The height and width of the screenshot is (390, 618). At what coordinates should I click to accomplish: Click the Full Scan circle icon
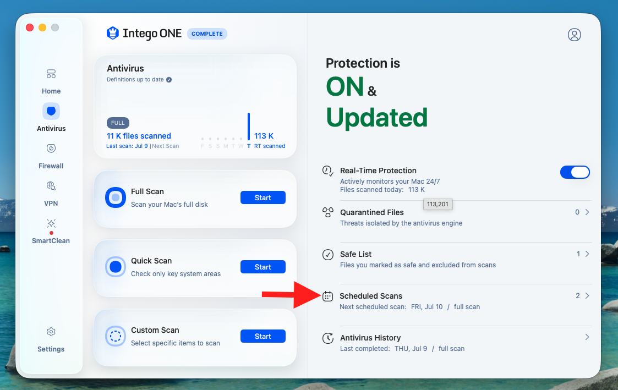(x=116, y=197)
